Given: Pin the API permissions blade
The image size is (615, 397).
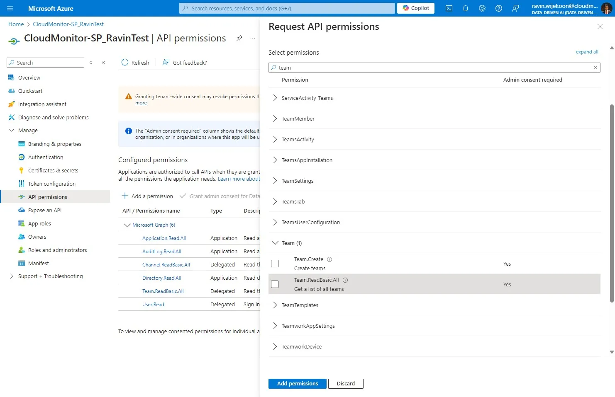Looking at the screenshot, I should (239, 38).
